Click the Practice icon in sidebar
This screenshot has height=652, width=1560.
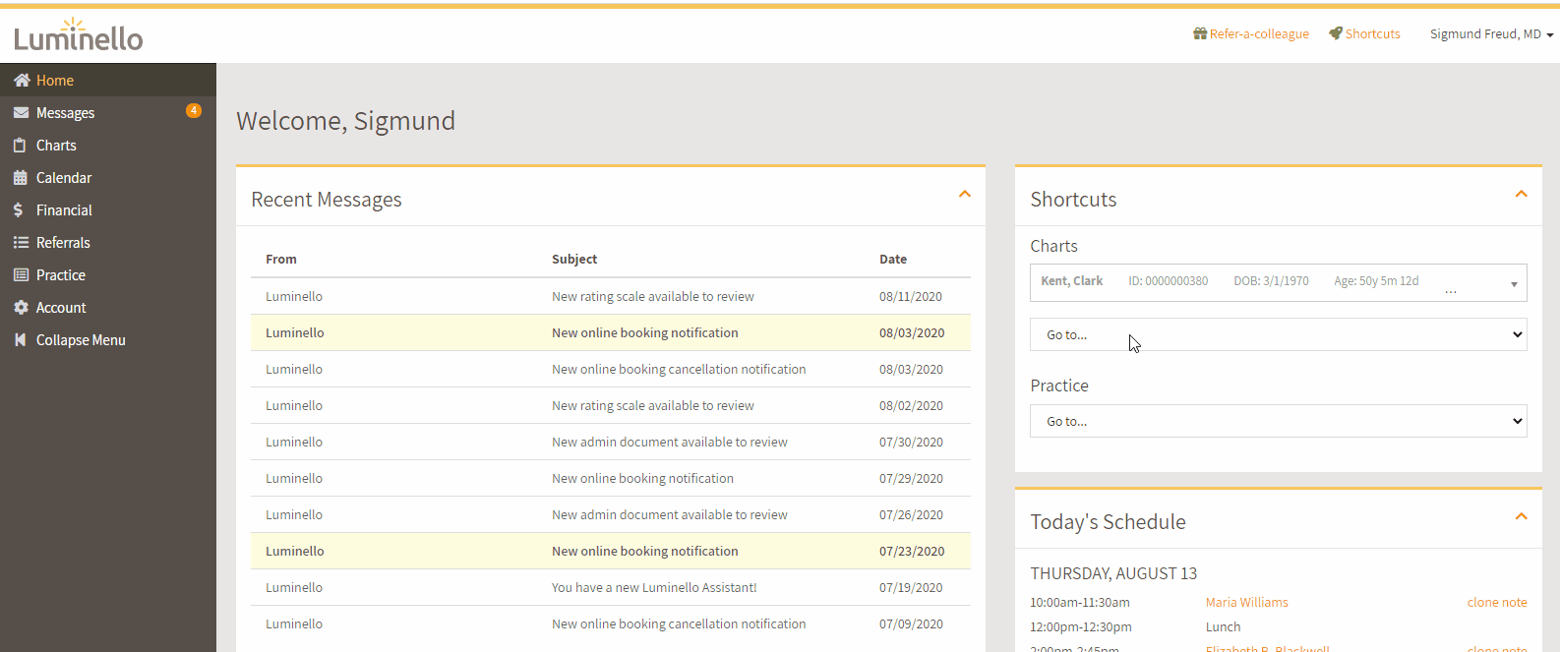point(21,275)
